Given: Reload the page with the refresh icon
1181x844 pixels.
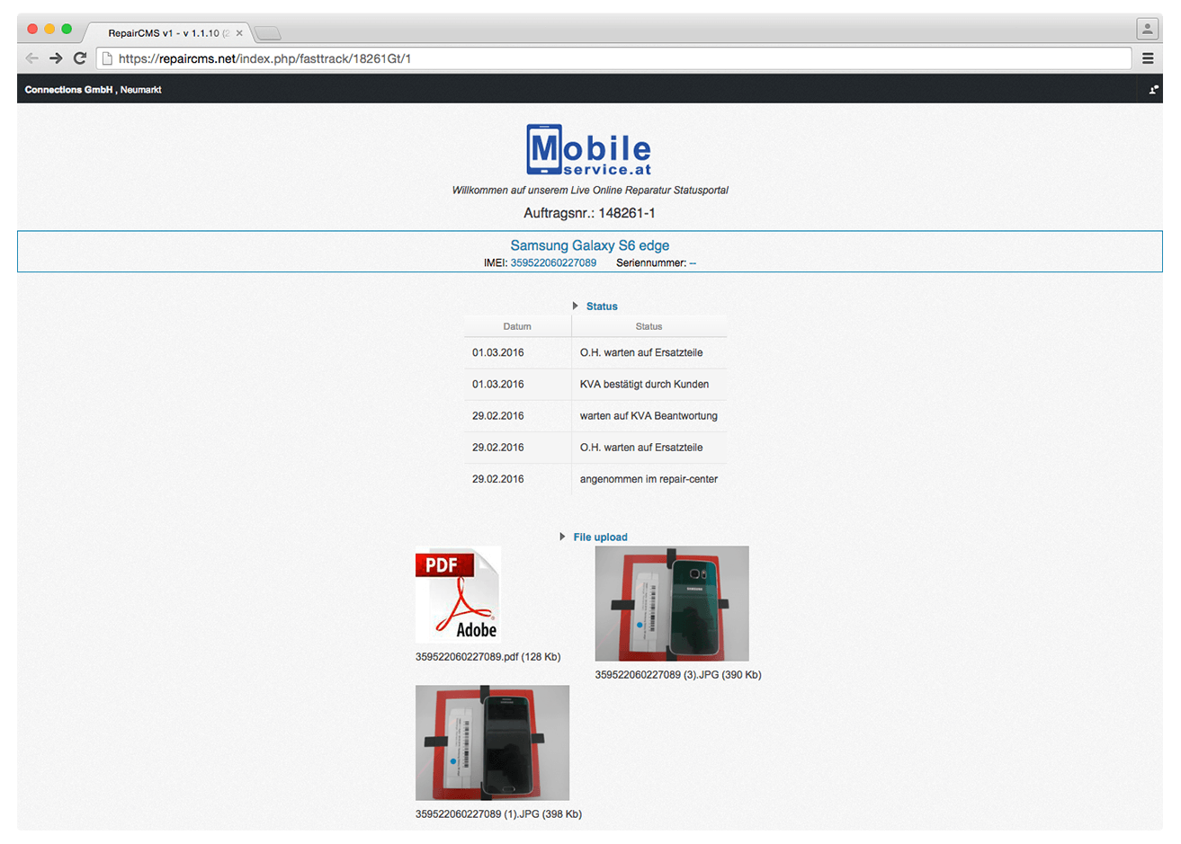Looking at the screenshot, I should coord(80,58).
